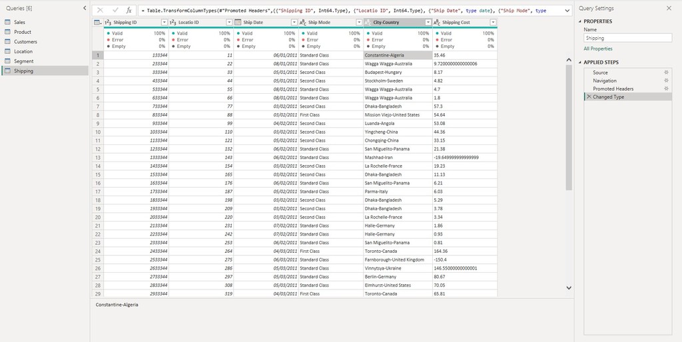682x342 pixels.
Task: Click Ship Date 06/01/2011 in row 1
Action: (x=266, y=55)
